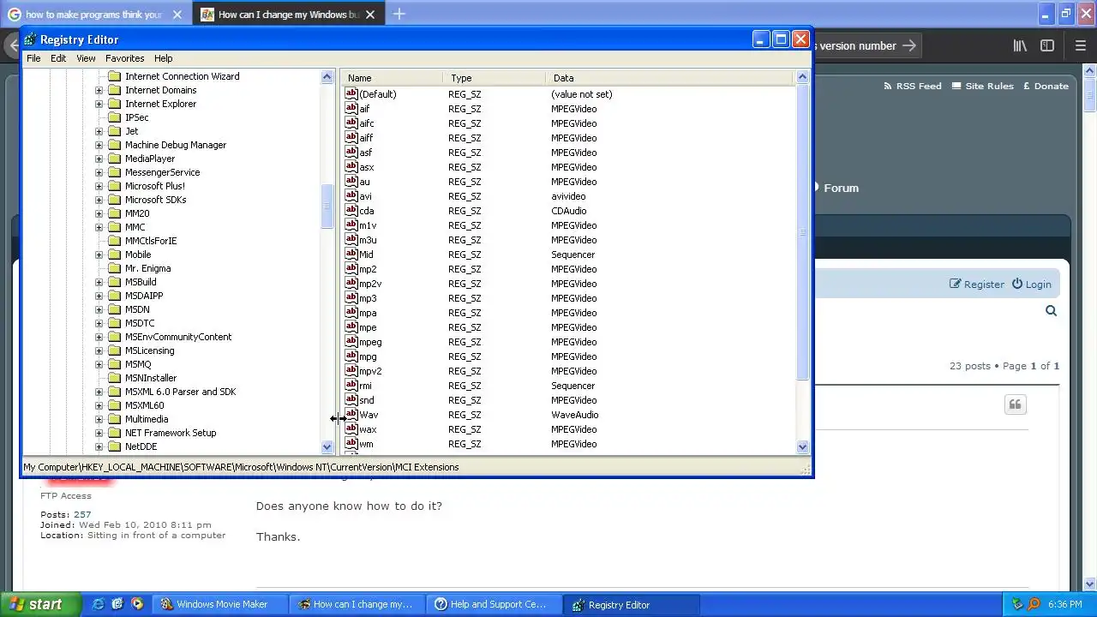Click the values pane vertical scrollbar thumb
Viewport: 1097px width, 617px height.
pos(802,232)
